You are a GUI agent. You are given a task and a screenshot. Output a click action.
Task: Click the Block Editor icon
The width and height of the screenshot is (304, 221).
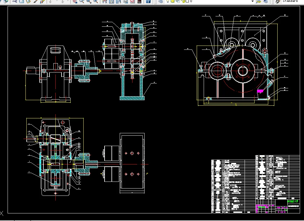(x=42, y=1)
